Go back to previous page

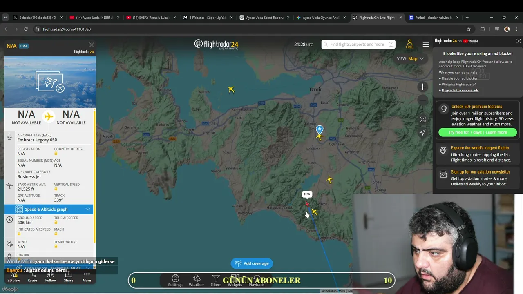click(6, 29)
